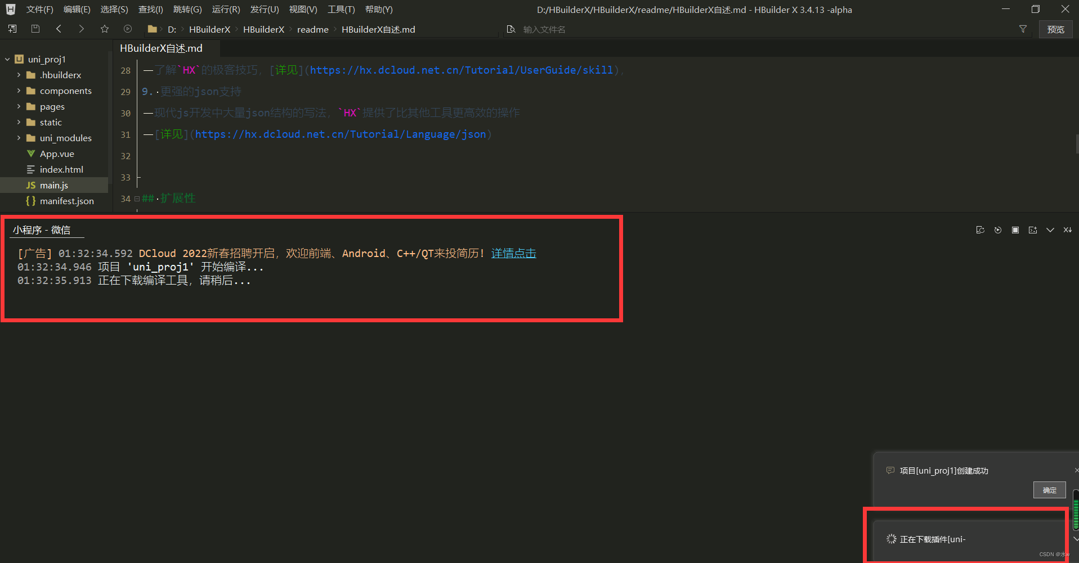Image resolution: width=1079 pixels, height=563 pixels.
Task: Click the uni_proj1 project icon
Action: point(19,59)
